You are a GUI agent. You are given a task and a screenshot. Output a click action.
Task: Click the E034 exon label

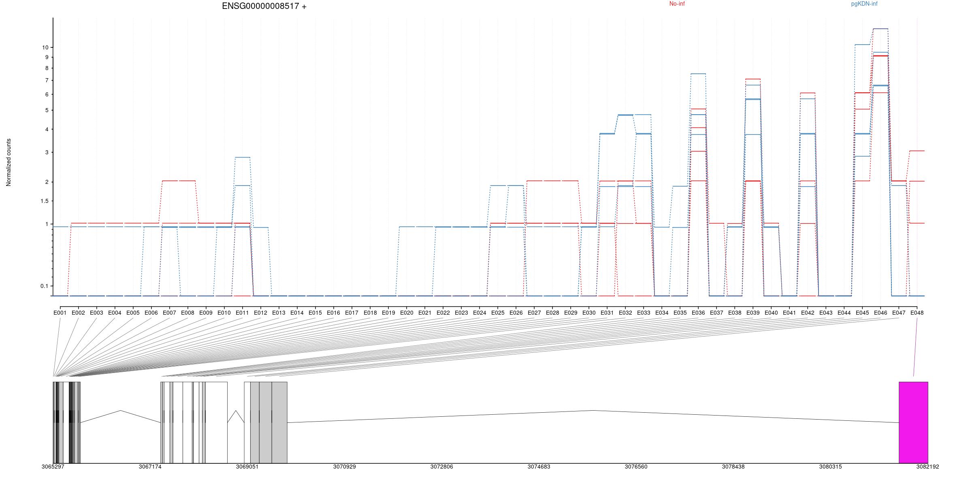[662, 313]
